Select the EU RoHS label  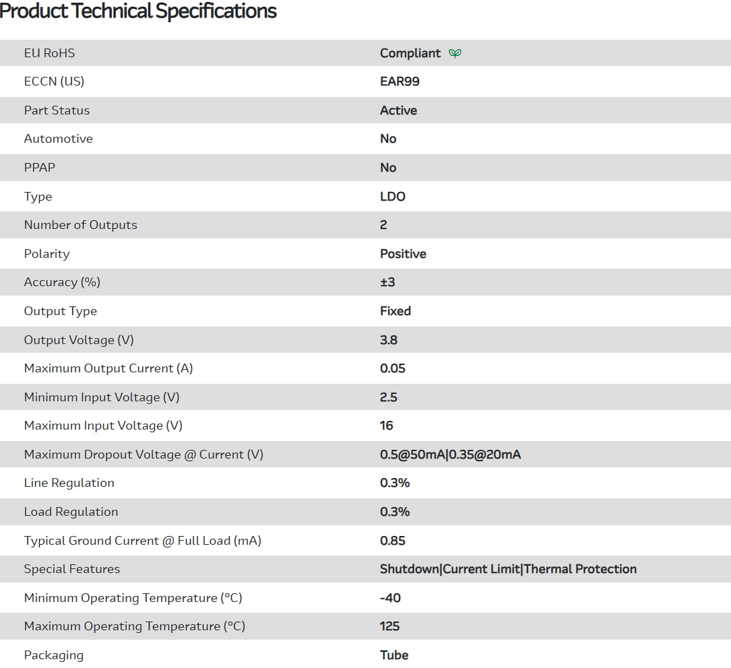click(x=49, y=53)
